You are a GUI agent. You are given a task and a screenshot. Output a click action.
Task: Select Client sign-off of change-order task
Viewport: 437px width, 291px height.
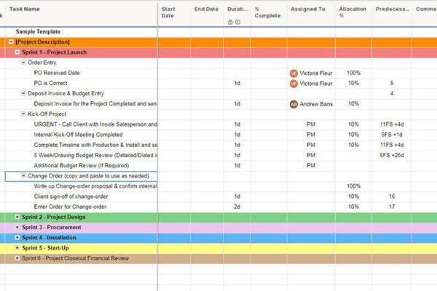(x=71, y=196)
